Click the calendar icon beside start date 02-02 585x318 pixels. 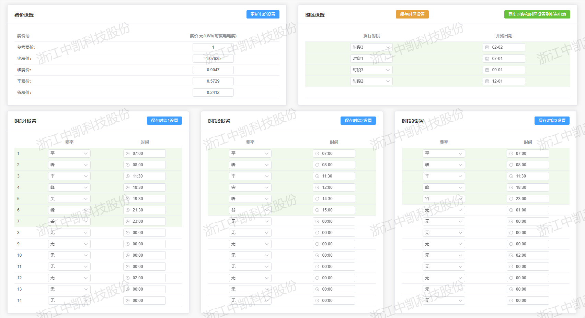(487, 47)
